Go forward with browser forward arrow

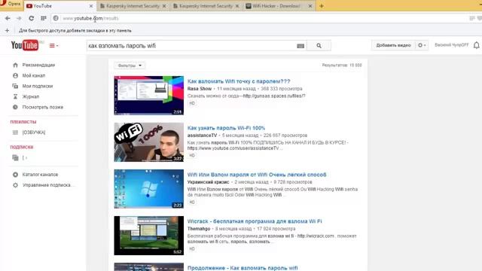click(x=19, y=18)
